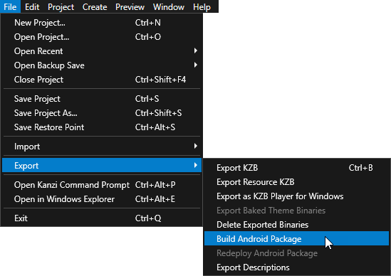
Task: Open the Edit menu
Action: [32, 6]
